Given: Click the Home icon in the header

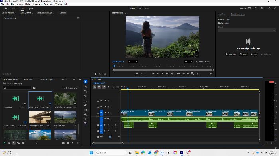Looking at the screenshot, I should tap(6, 8).
